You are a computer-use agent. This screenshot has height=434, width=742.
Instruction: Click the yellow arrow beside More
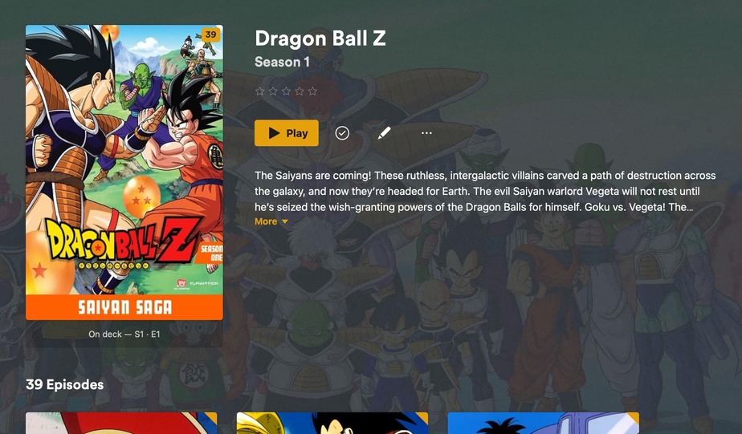coord(285,221)
